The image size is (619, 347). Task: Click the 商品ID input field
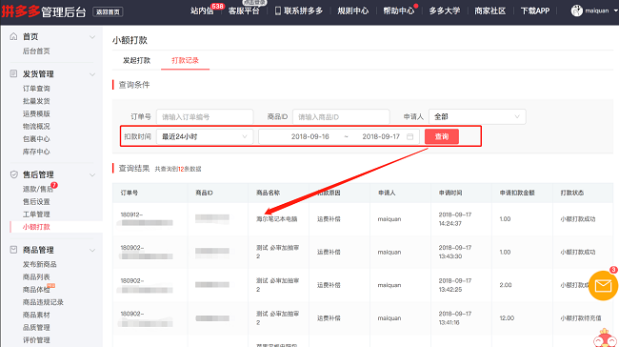click(341, 116)
